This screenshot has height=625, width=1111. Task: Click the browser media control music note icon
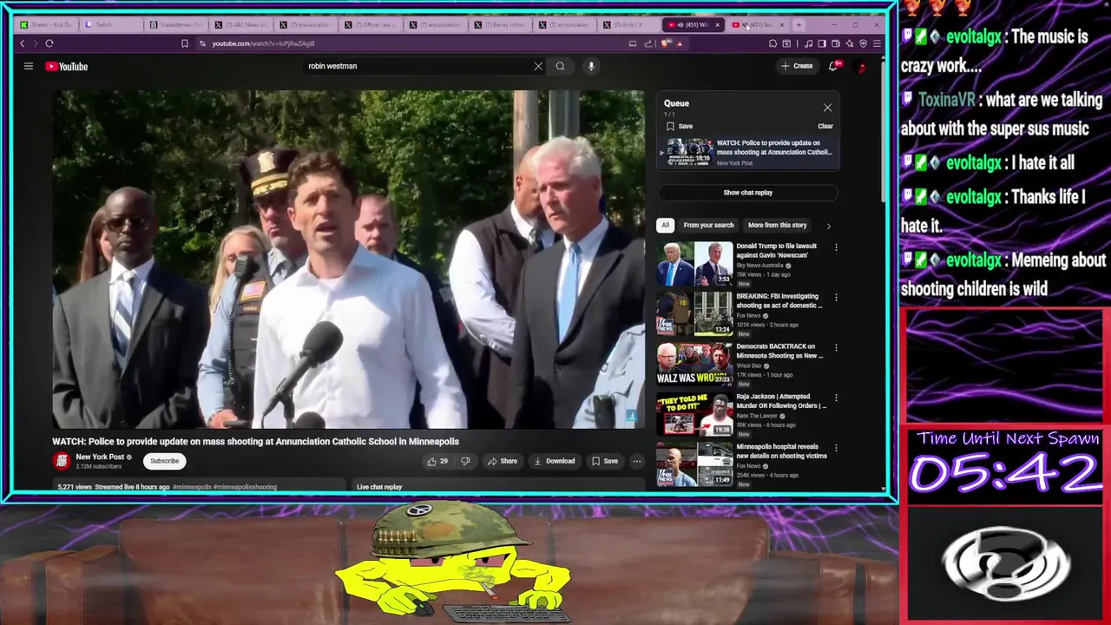[809, 43]
